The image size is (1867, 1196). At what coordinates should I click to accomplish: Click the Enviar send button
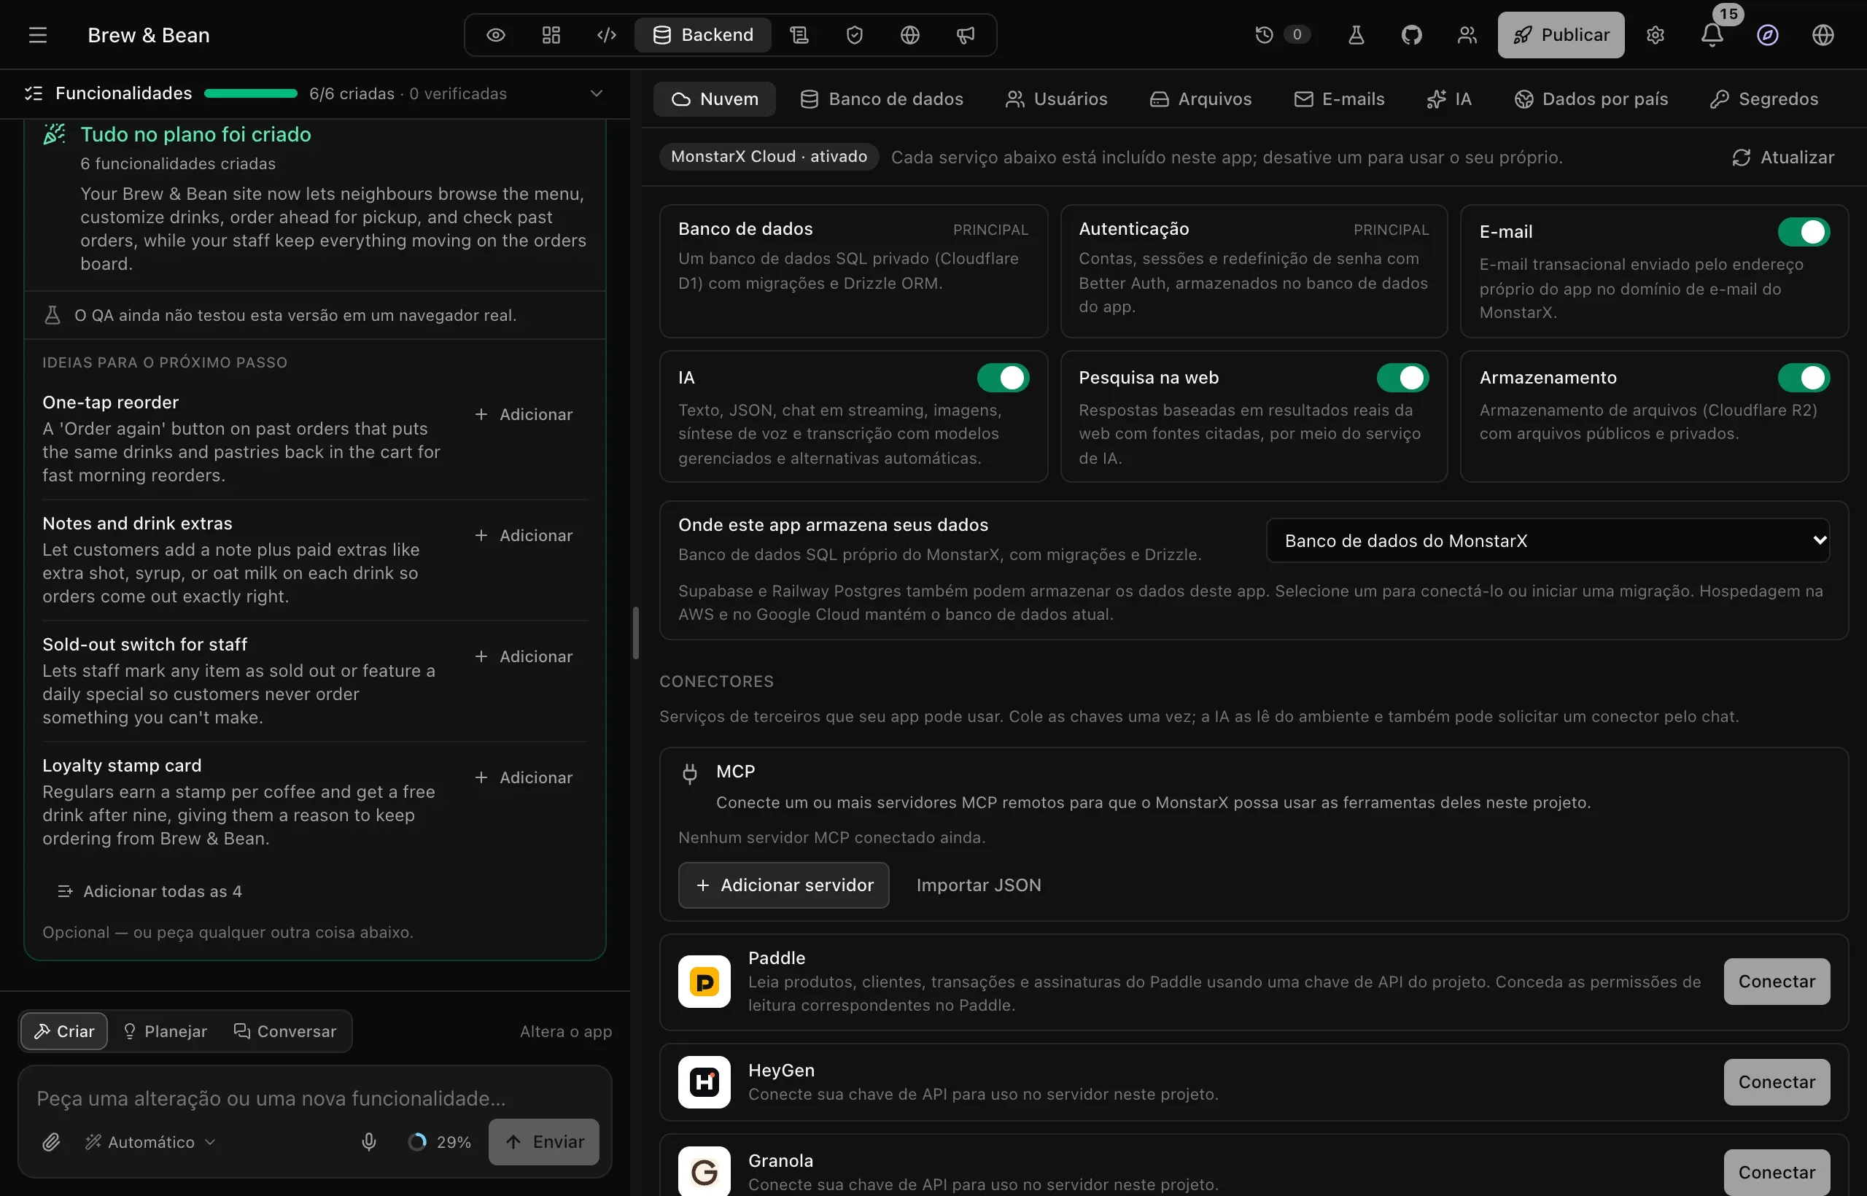coord(543,1141)
